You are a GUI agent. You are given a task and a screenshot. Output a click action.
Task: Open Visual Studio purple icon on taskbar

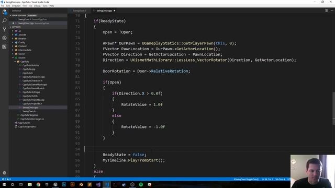click(98, 184)
